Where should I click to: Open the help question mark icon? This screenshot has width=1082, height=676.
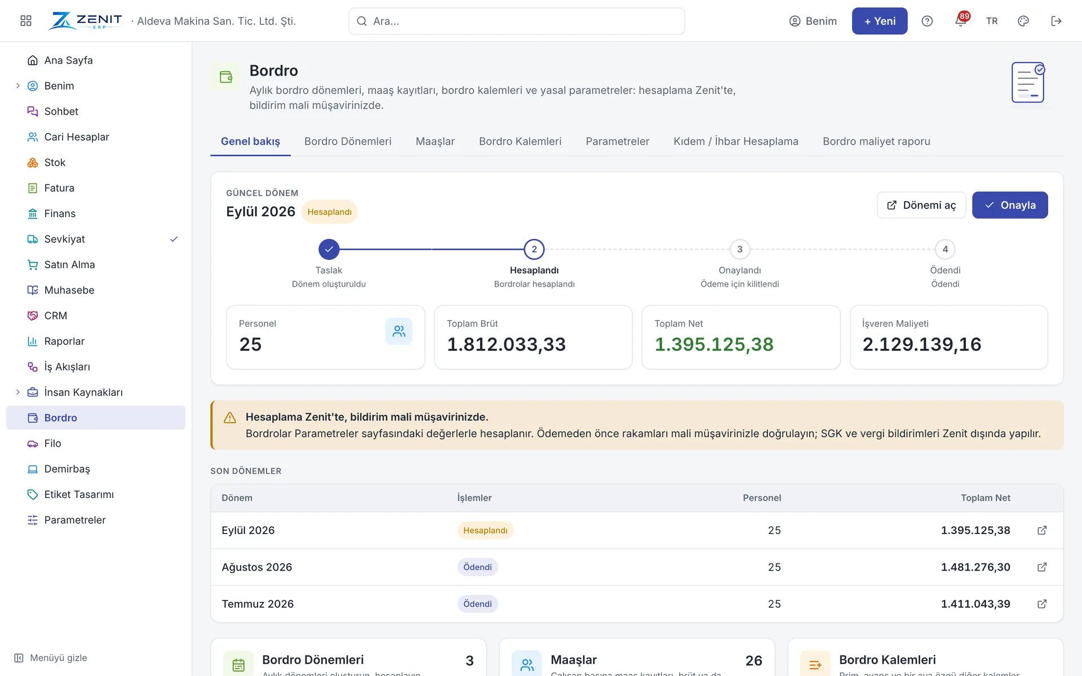(x=927, y=21)
